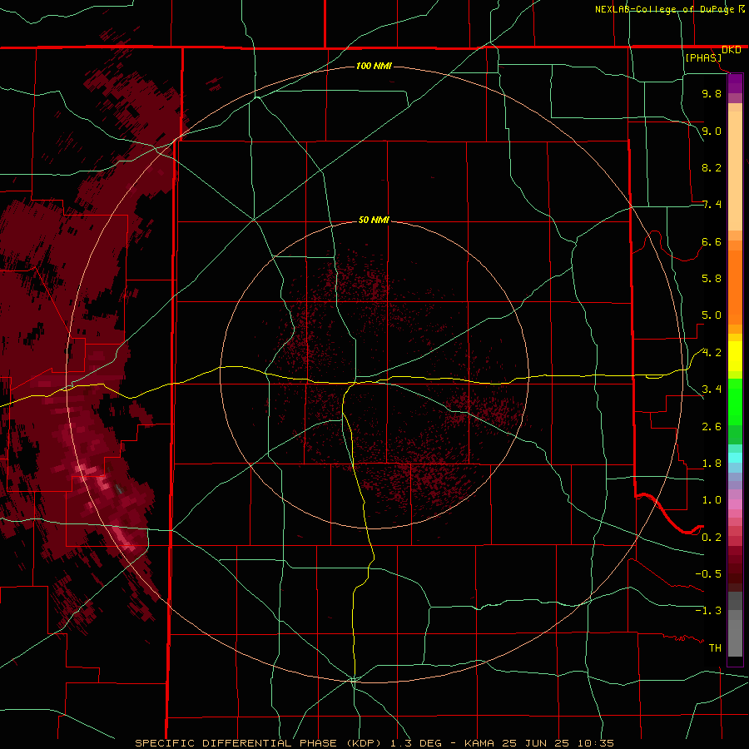Click the Specific Differential Phase caption

click(374, 743)
